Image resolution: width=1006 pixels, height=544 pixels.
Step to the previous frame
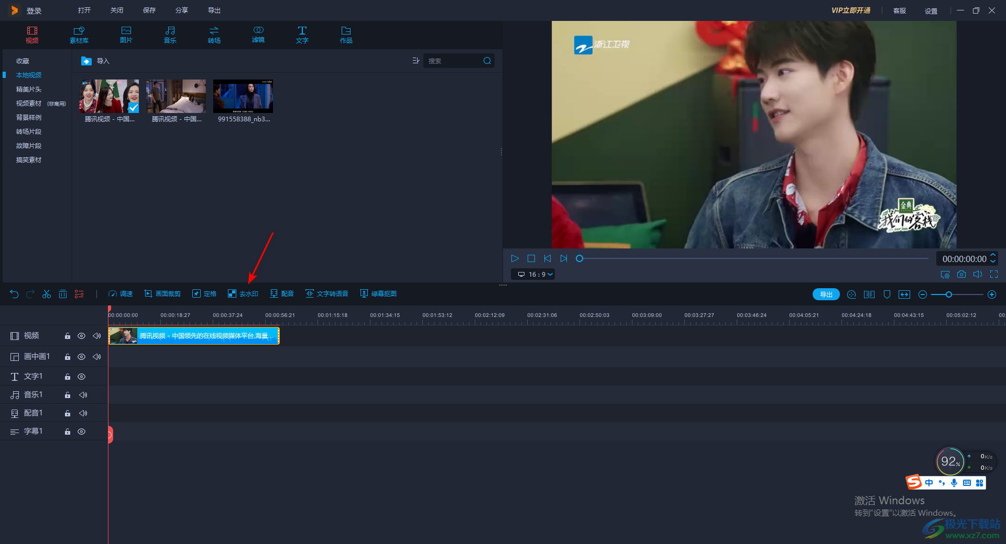(x=547, y=258)
